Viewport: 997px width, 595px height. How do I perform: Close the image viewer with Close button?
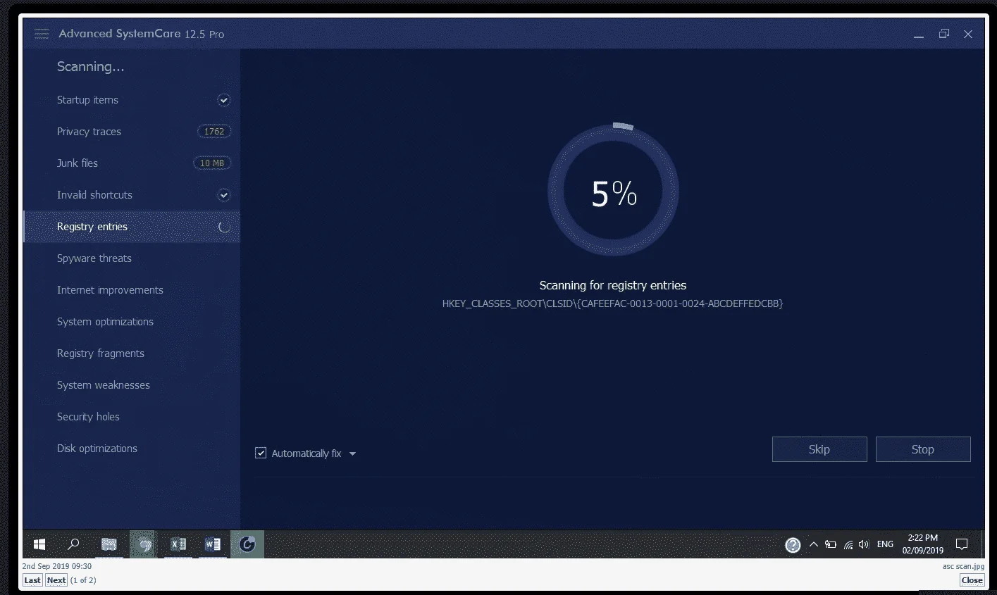(972, 580)
